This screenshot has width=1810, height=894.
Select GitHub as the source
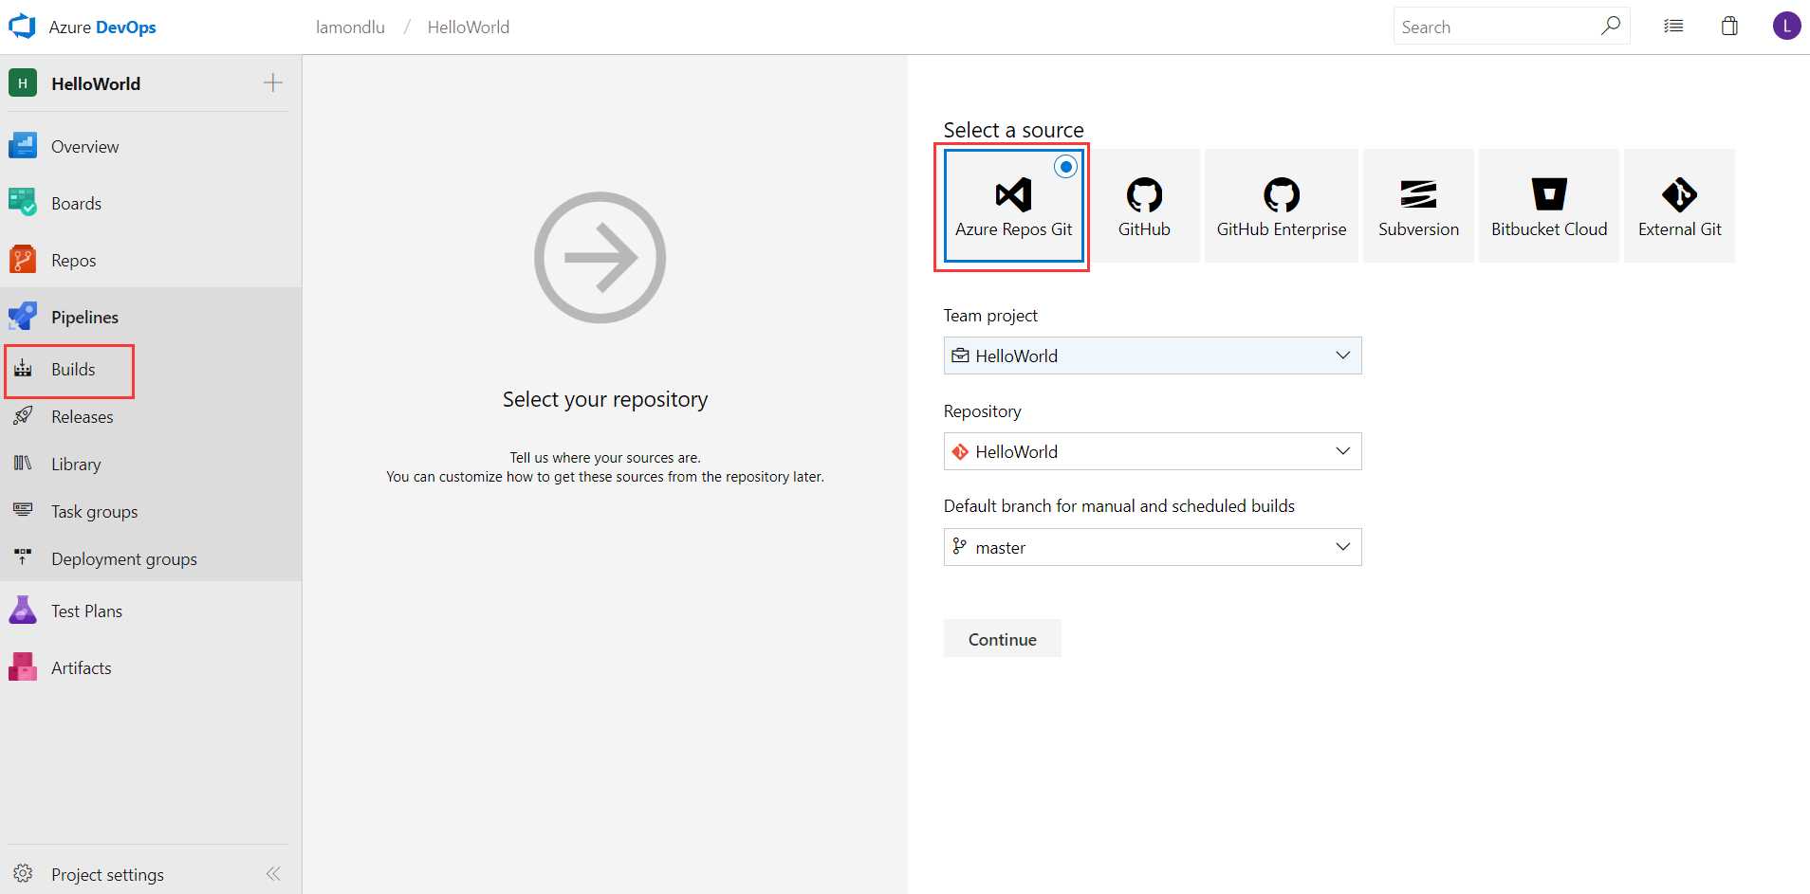1144,206
